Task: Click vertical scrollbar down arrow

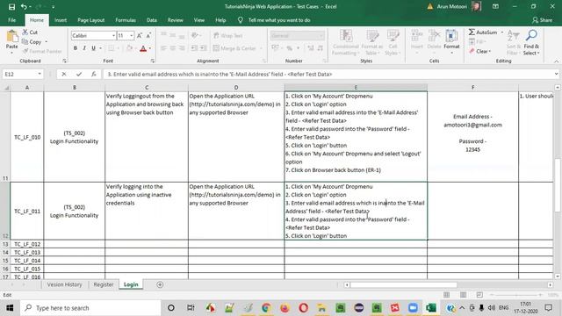Action: [558, 276]
